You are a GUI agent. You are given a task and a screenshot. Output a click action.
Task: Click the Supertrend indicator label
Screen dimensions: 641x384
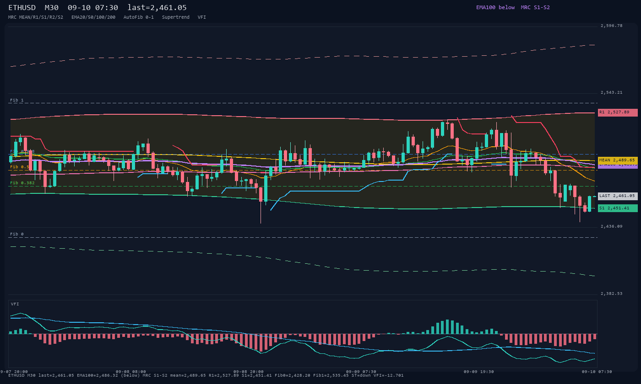(x=176, y=17)
